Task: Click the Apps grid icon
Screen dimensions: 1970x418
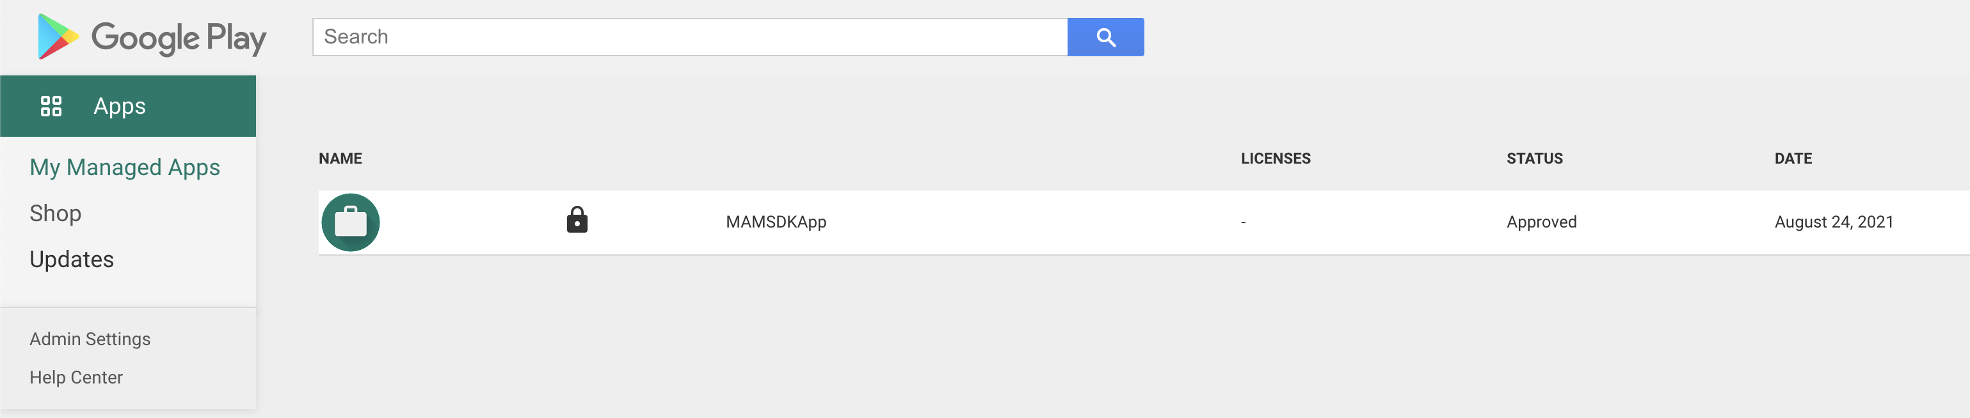Action: point(51,106)
